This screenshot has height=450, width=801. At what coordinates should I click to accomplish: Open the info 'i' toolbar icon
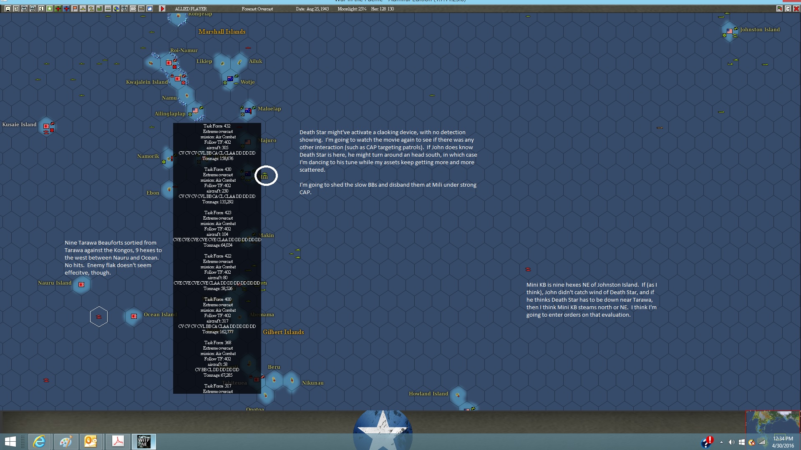point(41,8)
